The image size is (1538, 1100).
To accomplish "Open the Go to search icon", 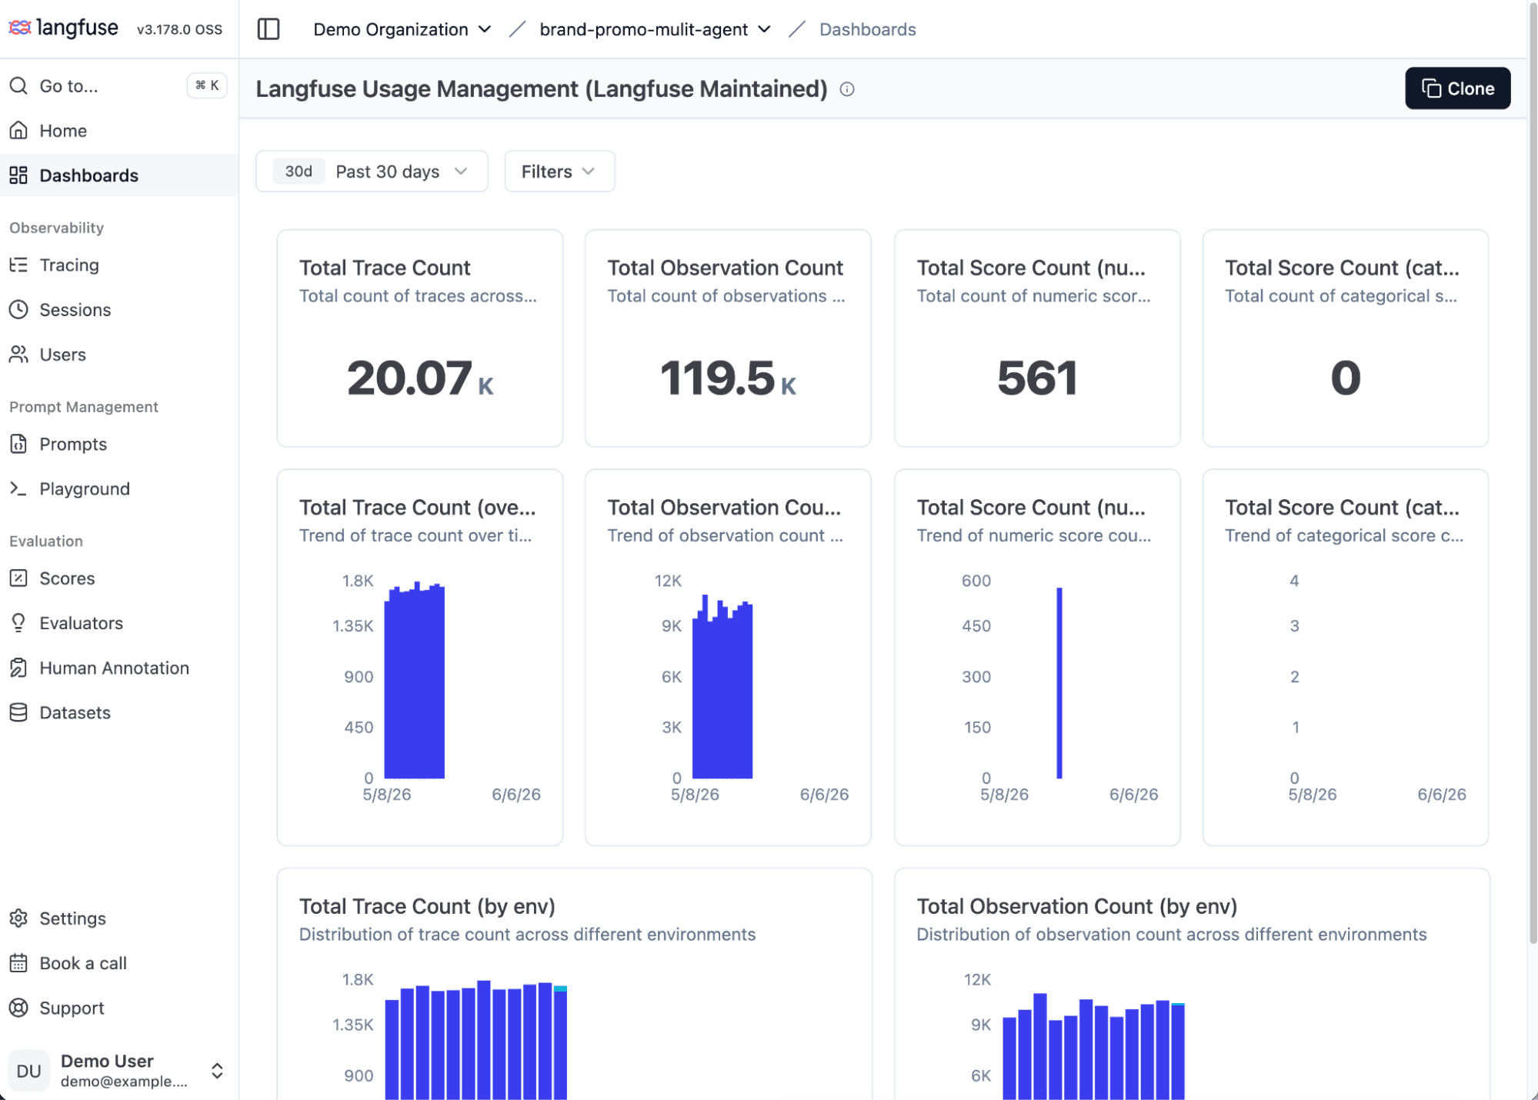I will point(18,85).
